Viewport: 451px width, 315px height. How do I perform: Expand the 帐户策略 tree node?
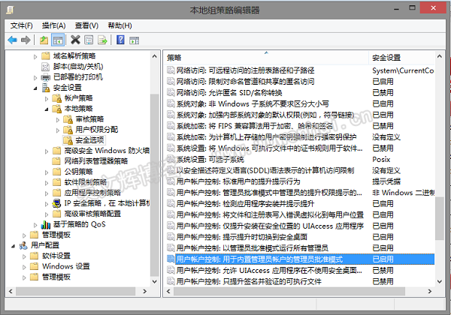(47, 98)
